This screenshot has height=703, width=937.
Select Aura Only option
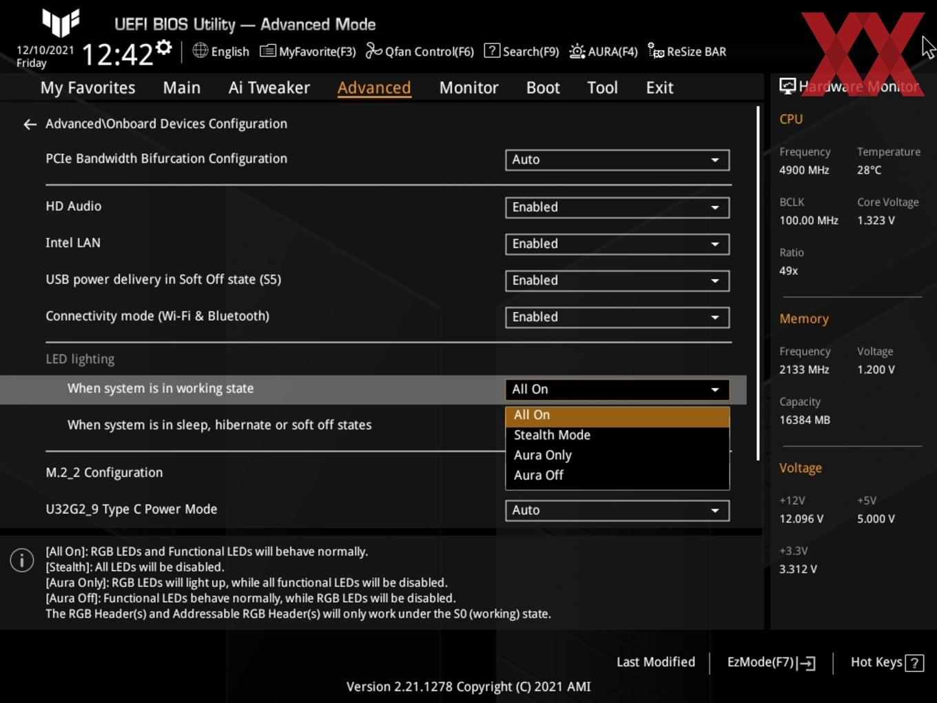[617, 456]
